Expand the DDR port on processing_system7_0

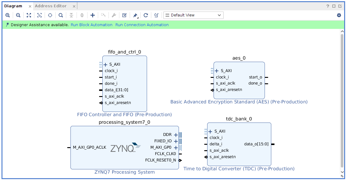click(176, 135)
